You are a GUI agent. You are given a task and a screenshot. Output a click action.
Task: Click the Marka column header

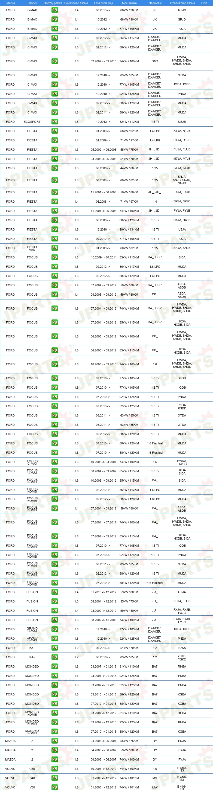point(10,3)
